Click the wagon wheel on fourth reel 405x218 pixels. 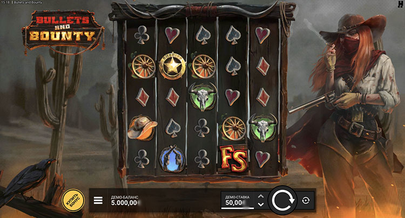(233, 128)
